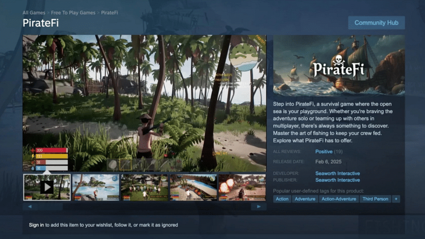The height and width of the screenshot is (239, 425).
Task: Show the fifth thumbnail with explosion
Action: pyautogui.click(x=242, y=187)
